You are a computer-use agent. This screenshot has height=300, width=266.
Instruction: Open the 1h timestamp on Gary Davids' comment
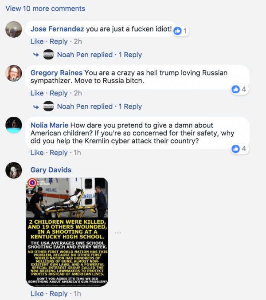78,294
